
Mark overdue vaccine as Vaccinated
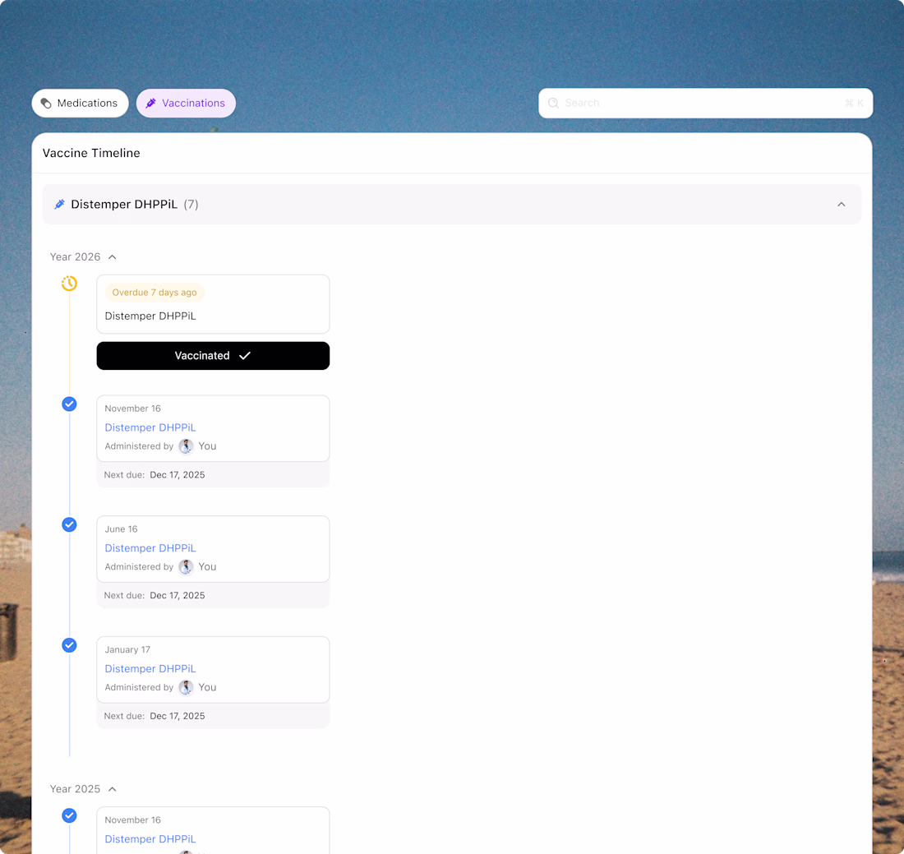213,356
